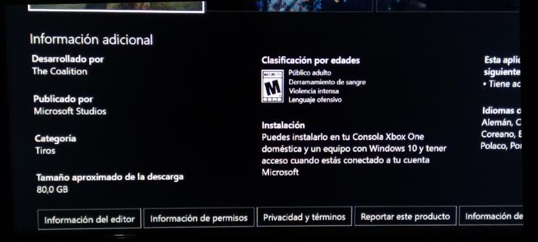
Task: Click the partially visible rightmost Información button
Action: (491, 216)
